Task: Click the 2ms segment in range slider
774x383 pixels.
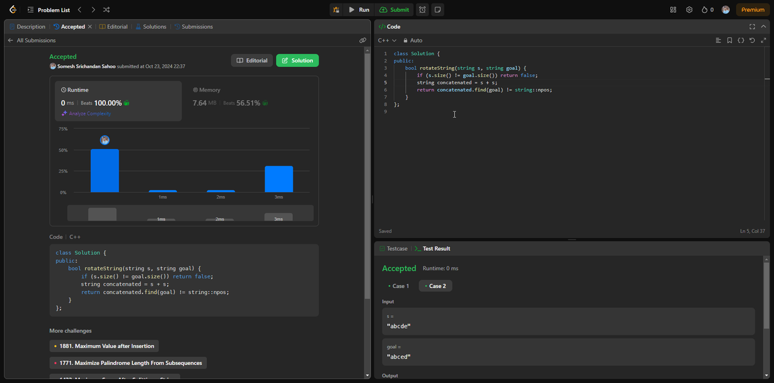Action: [x=220, y=219]
